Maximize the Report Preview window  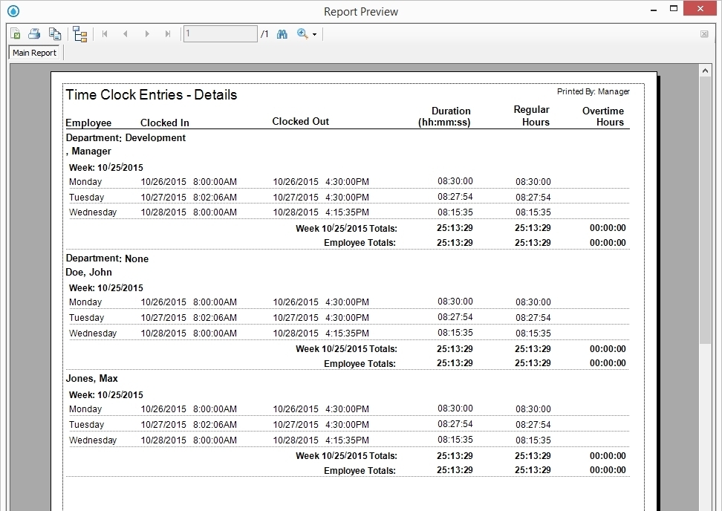point(675,8)
